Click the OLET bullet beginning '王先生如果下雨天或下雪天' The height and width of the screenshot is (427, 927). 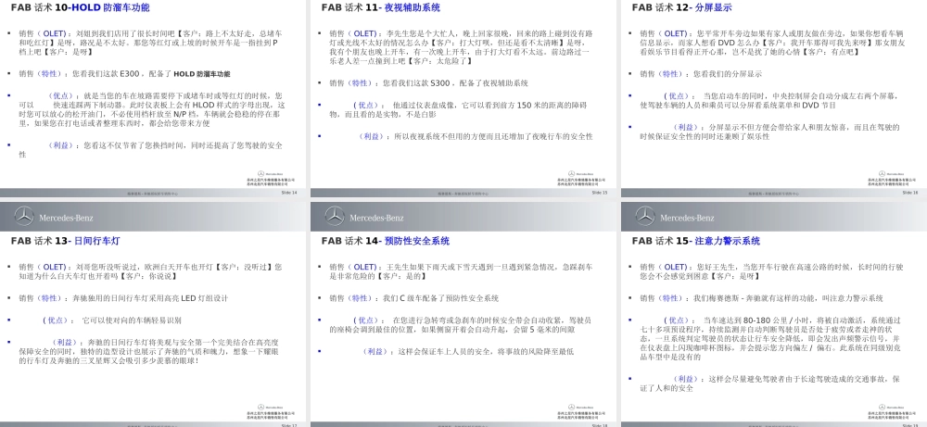click(461, 271)
